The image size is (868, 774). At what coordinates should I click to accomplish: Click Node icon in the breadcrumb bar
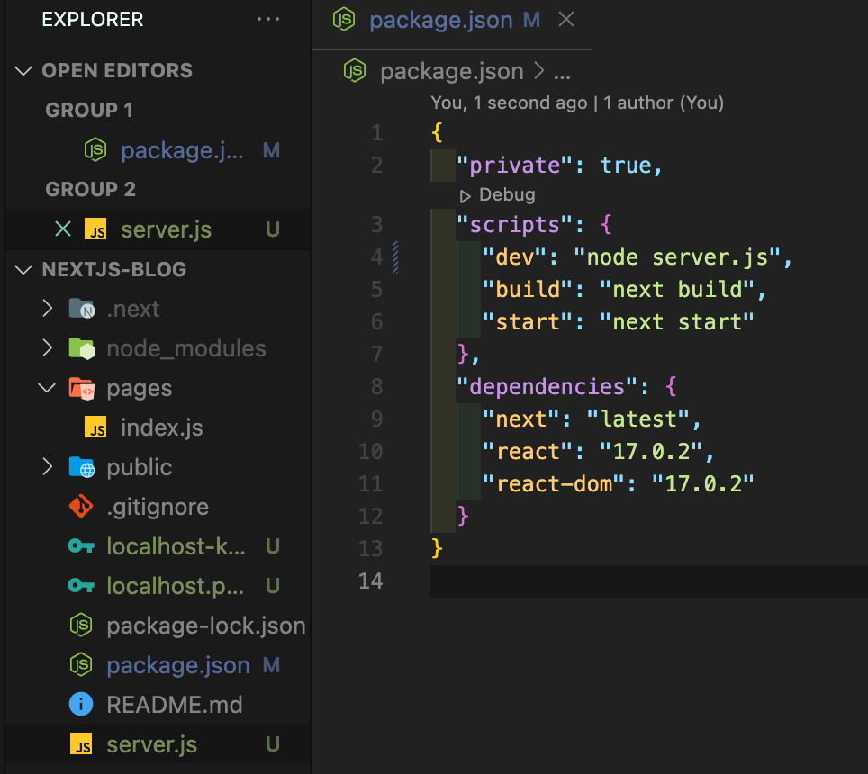point(354,71)
